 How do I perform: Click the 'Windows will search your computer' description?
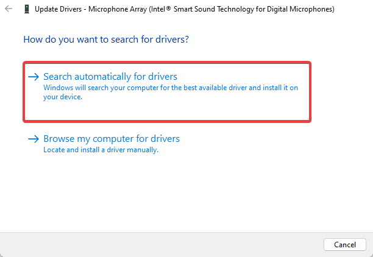coord(171,92)
